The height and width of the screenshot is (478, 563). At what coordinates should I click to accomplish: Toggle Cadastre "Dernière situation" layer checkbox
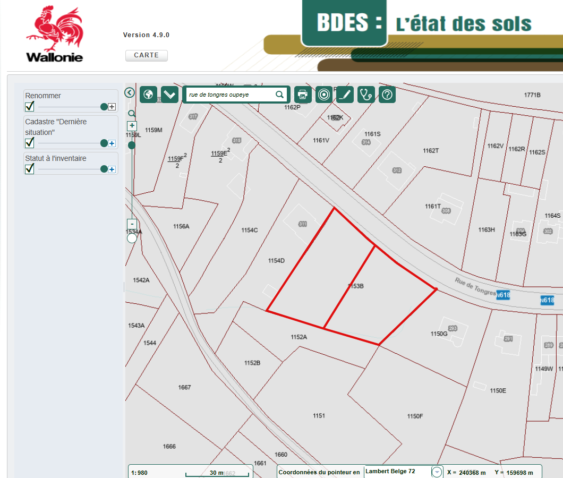(30, 143)
